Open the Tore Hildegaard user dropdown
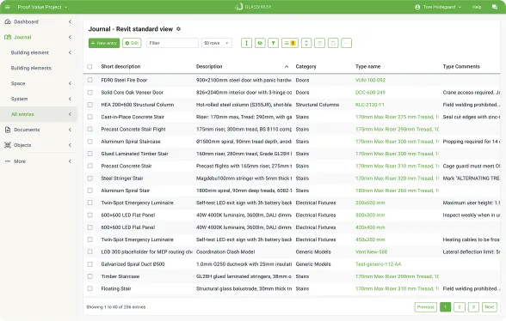Screen dimensions: 506x321 click(441, 7)
